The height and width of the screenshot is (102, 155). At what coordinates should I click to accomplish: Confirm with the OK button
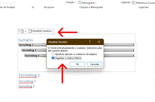click(77, 64)
